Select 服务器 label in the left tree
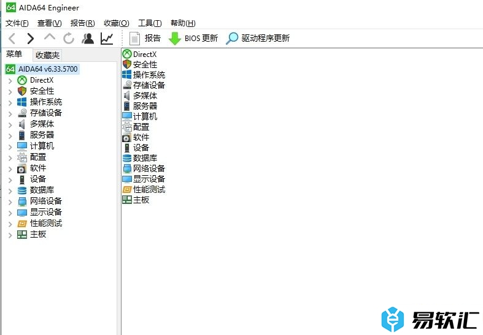The image size is (483, 335). point(42,135)
